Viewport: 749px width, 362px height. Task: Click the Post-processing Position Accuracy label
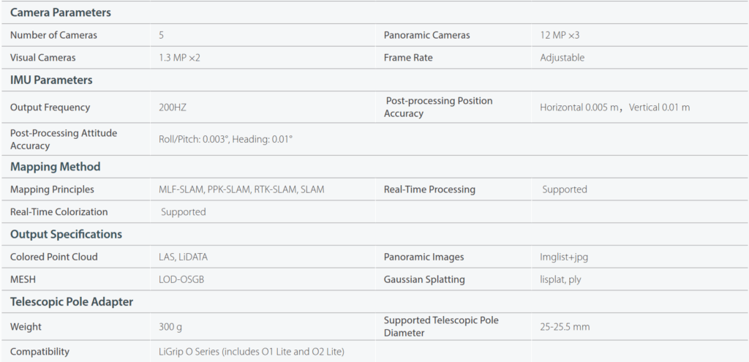click(x=439, y=107)
